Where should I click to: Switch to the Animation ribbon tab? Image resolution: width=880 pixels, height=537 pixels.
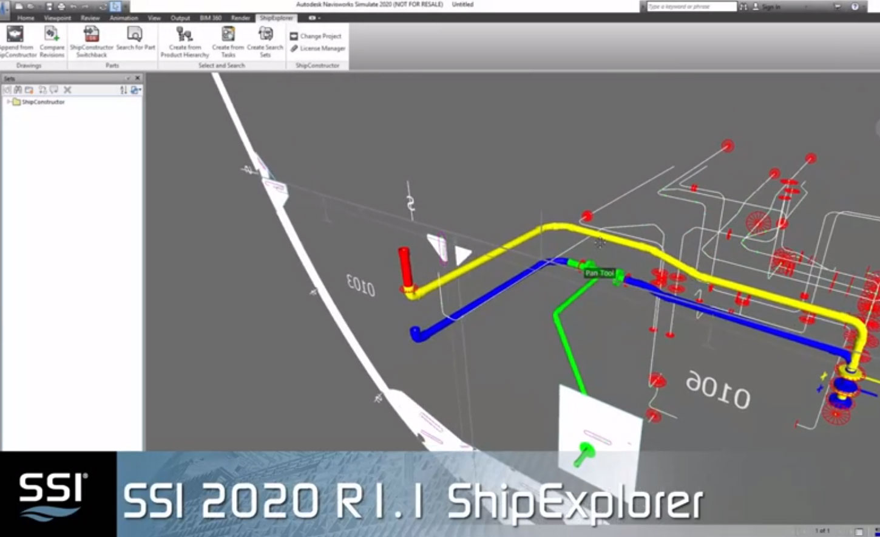(123, 18)
